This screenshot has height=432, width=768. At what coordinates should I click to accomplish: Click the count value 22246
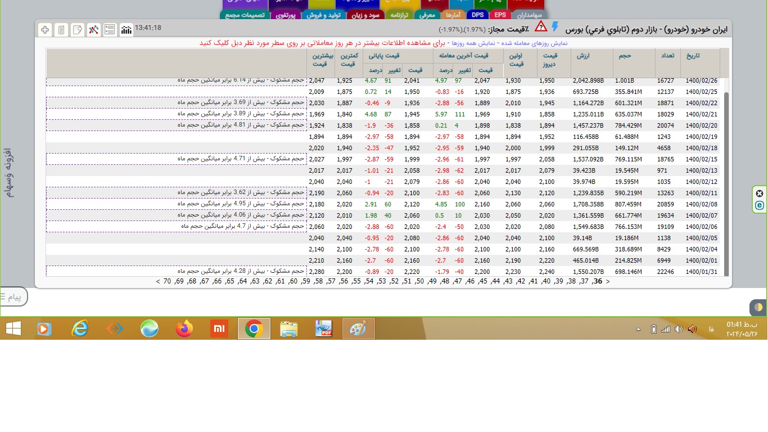[x=666, y=272]
